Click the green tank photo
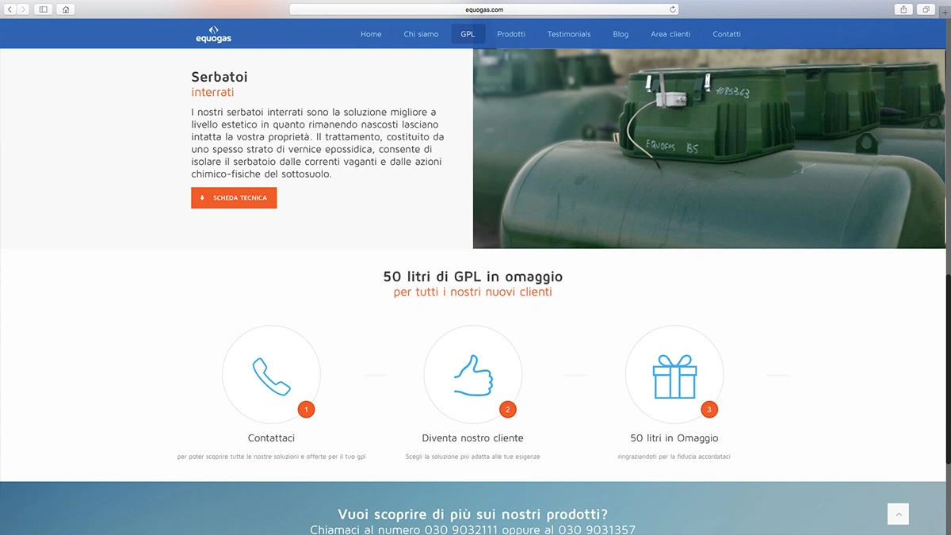The height and width of the screenshot is (535, 951). click(x=709, y=149)
